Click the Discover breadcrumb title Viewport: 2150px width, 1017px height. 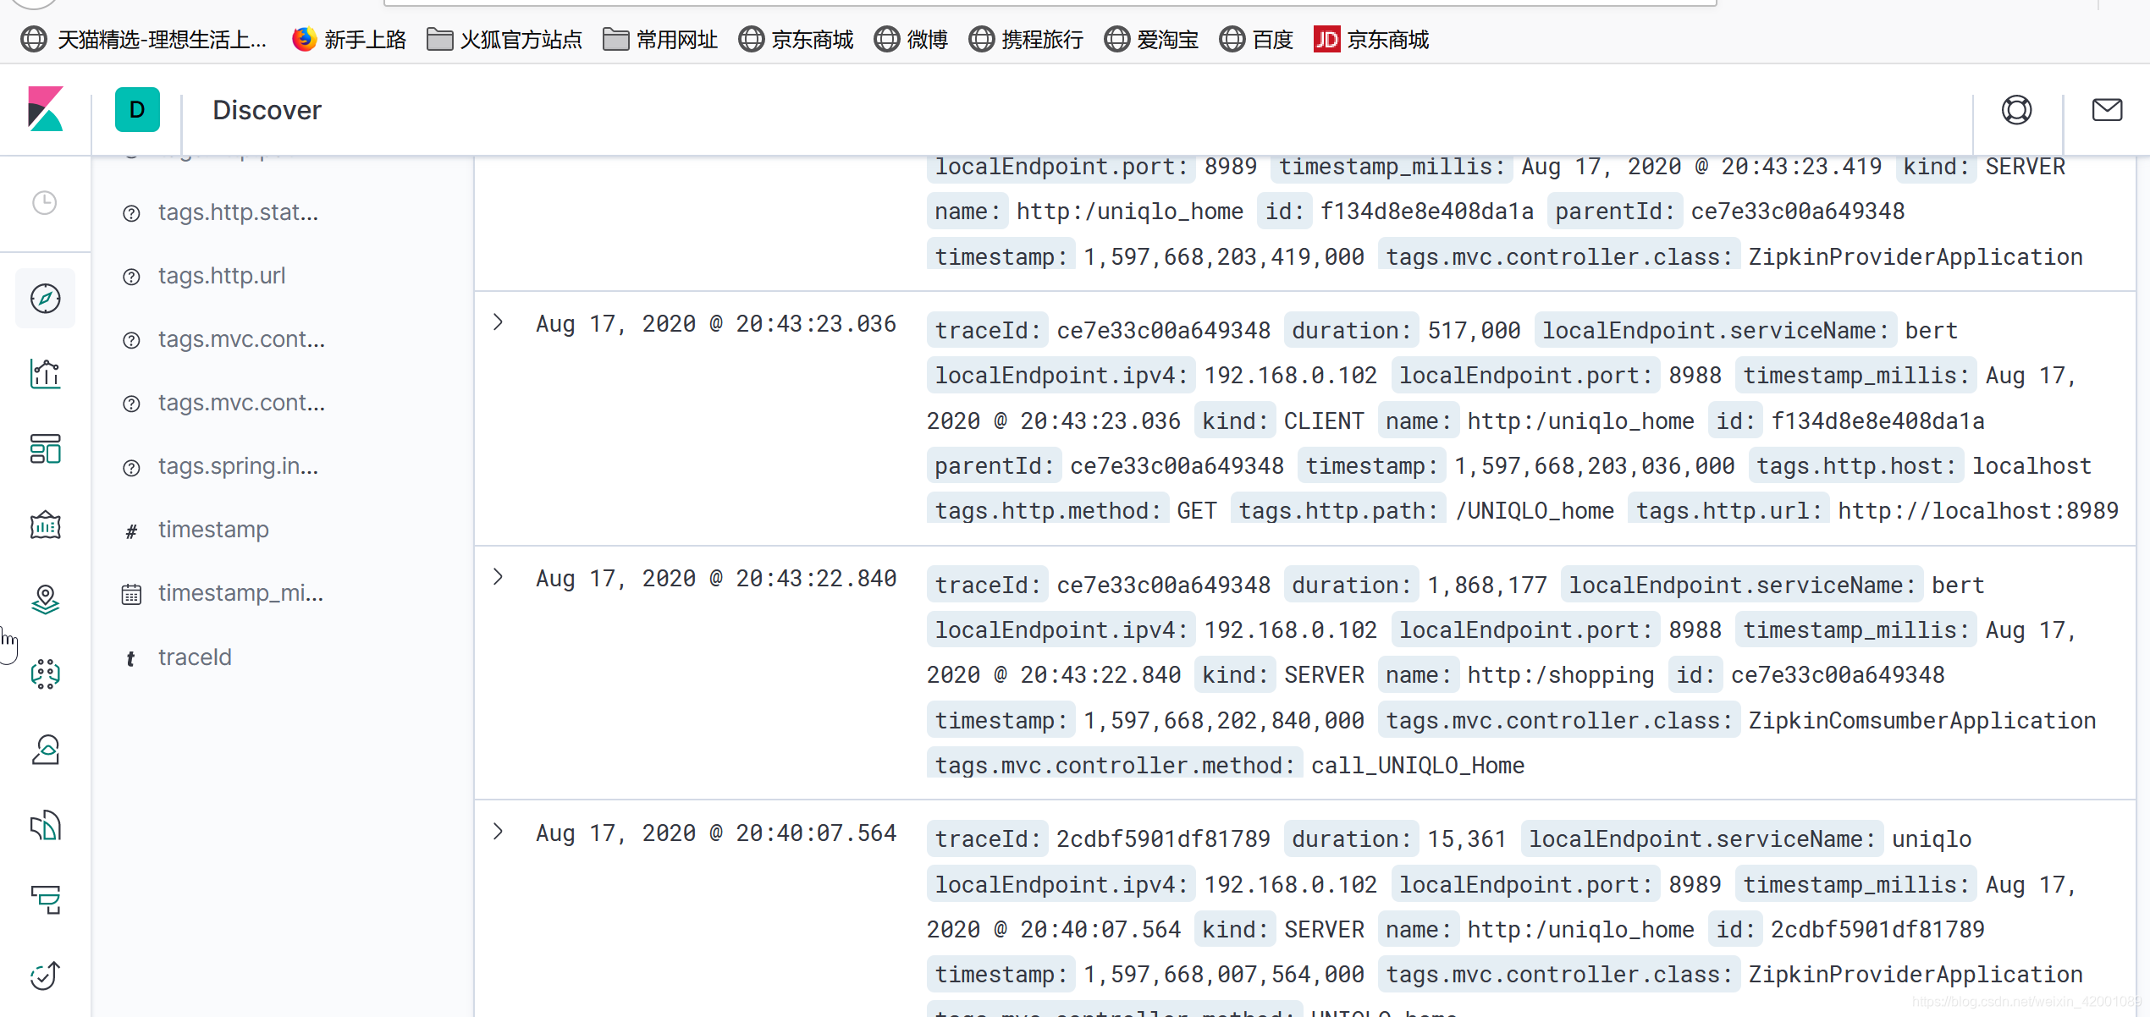point(267,110)
